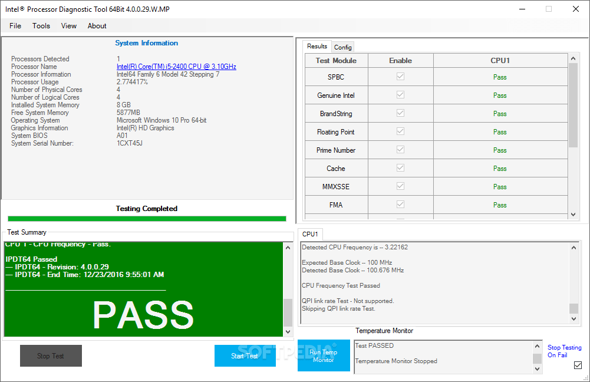
Task: Click the large PASS text in Test Summary
Action: click(143, 315)
